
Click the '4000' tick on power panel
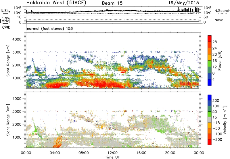click(x=17, y=39)
